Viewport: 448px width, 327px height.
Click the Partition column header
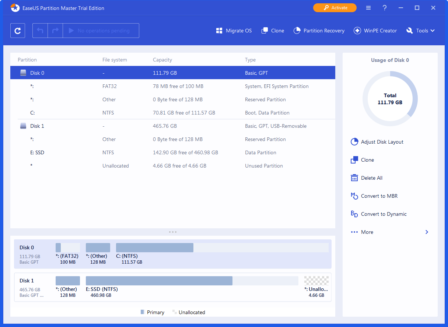pyautogui.click(x=27, y=60)
